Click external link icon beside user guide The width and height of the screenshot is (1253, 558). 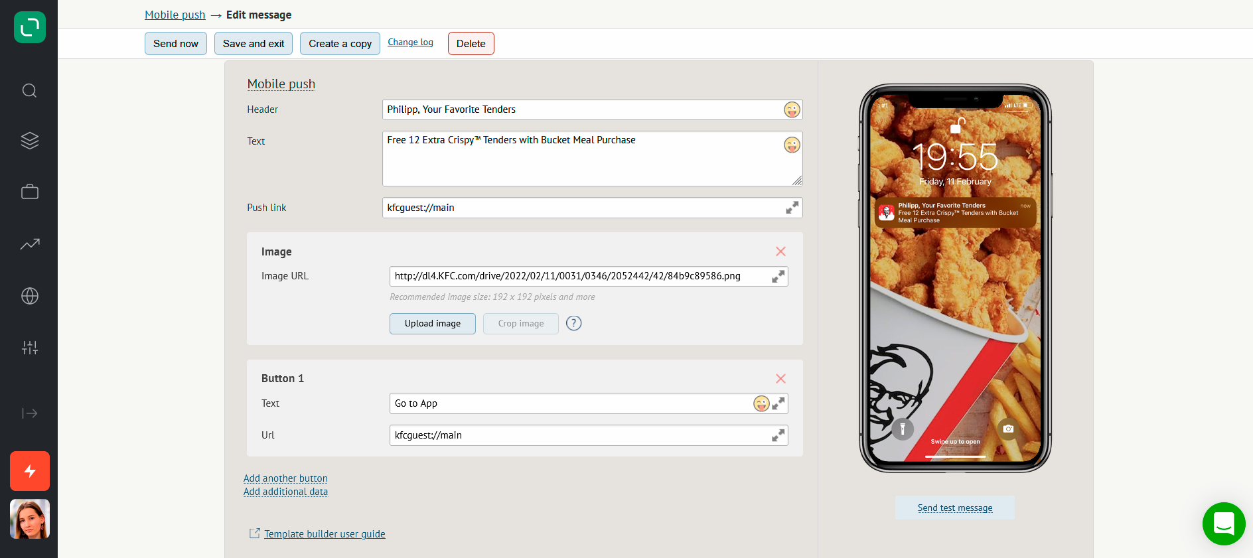tap(254, 533)
